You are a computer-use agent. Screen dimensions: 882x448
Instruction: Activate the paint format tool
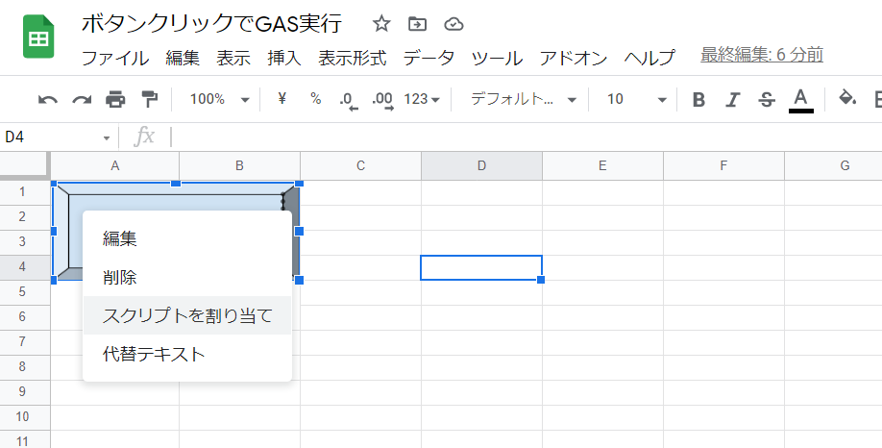[150, 100]
